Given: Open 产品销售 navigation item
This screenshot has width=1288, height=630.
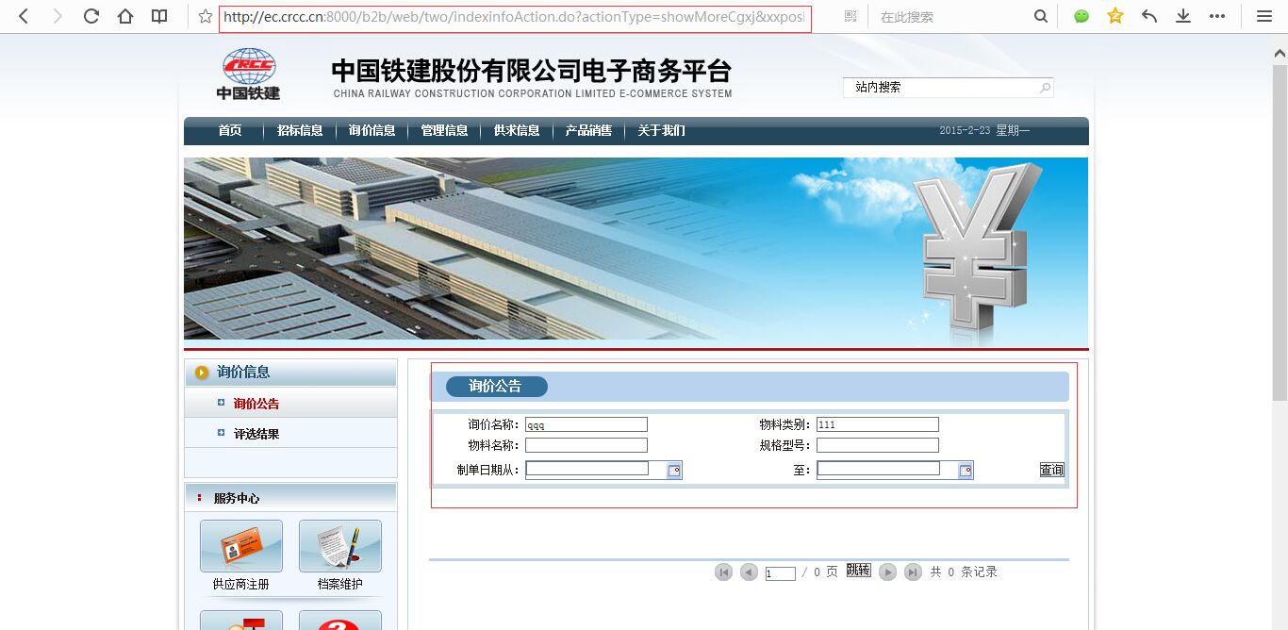Looking at the screenshot, I should (588, 131).
